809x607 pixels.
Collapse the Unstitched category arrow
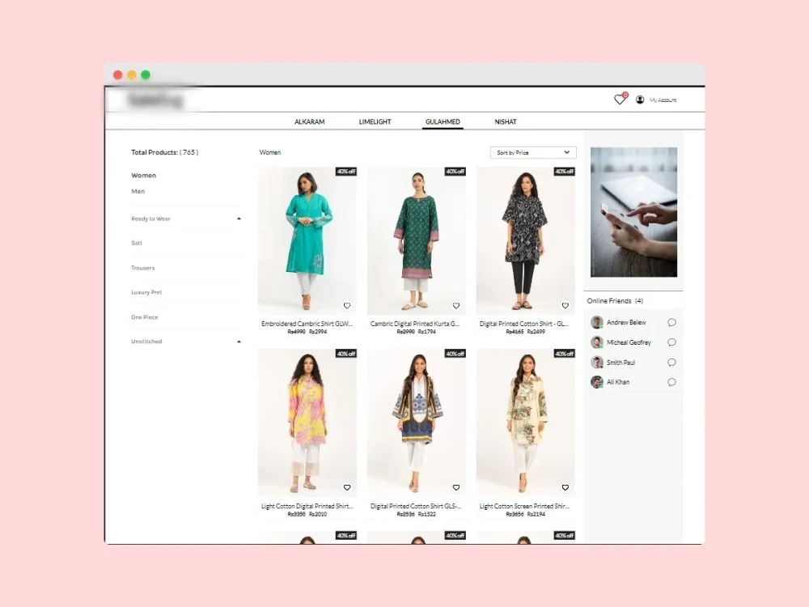tap(239, 342)
